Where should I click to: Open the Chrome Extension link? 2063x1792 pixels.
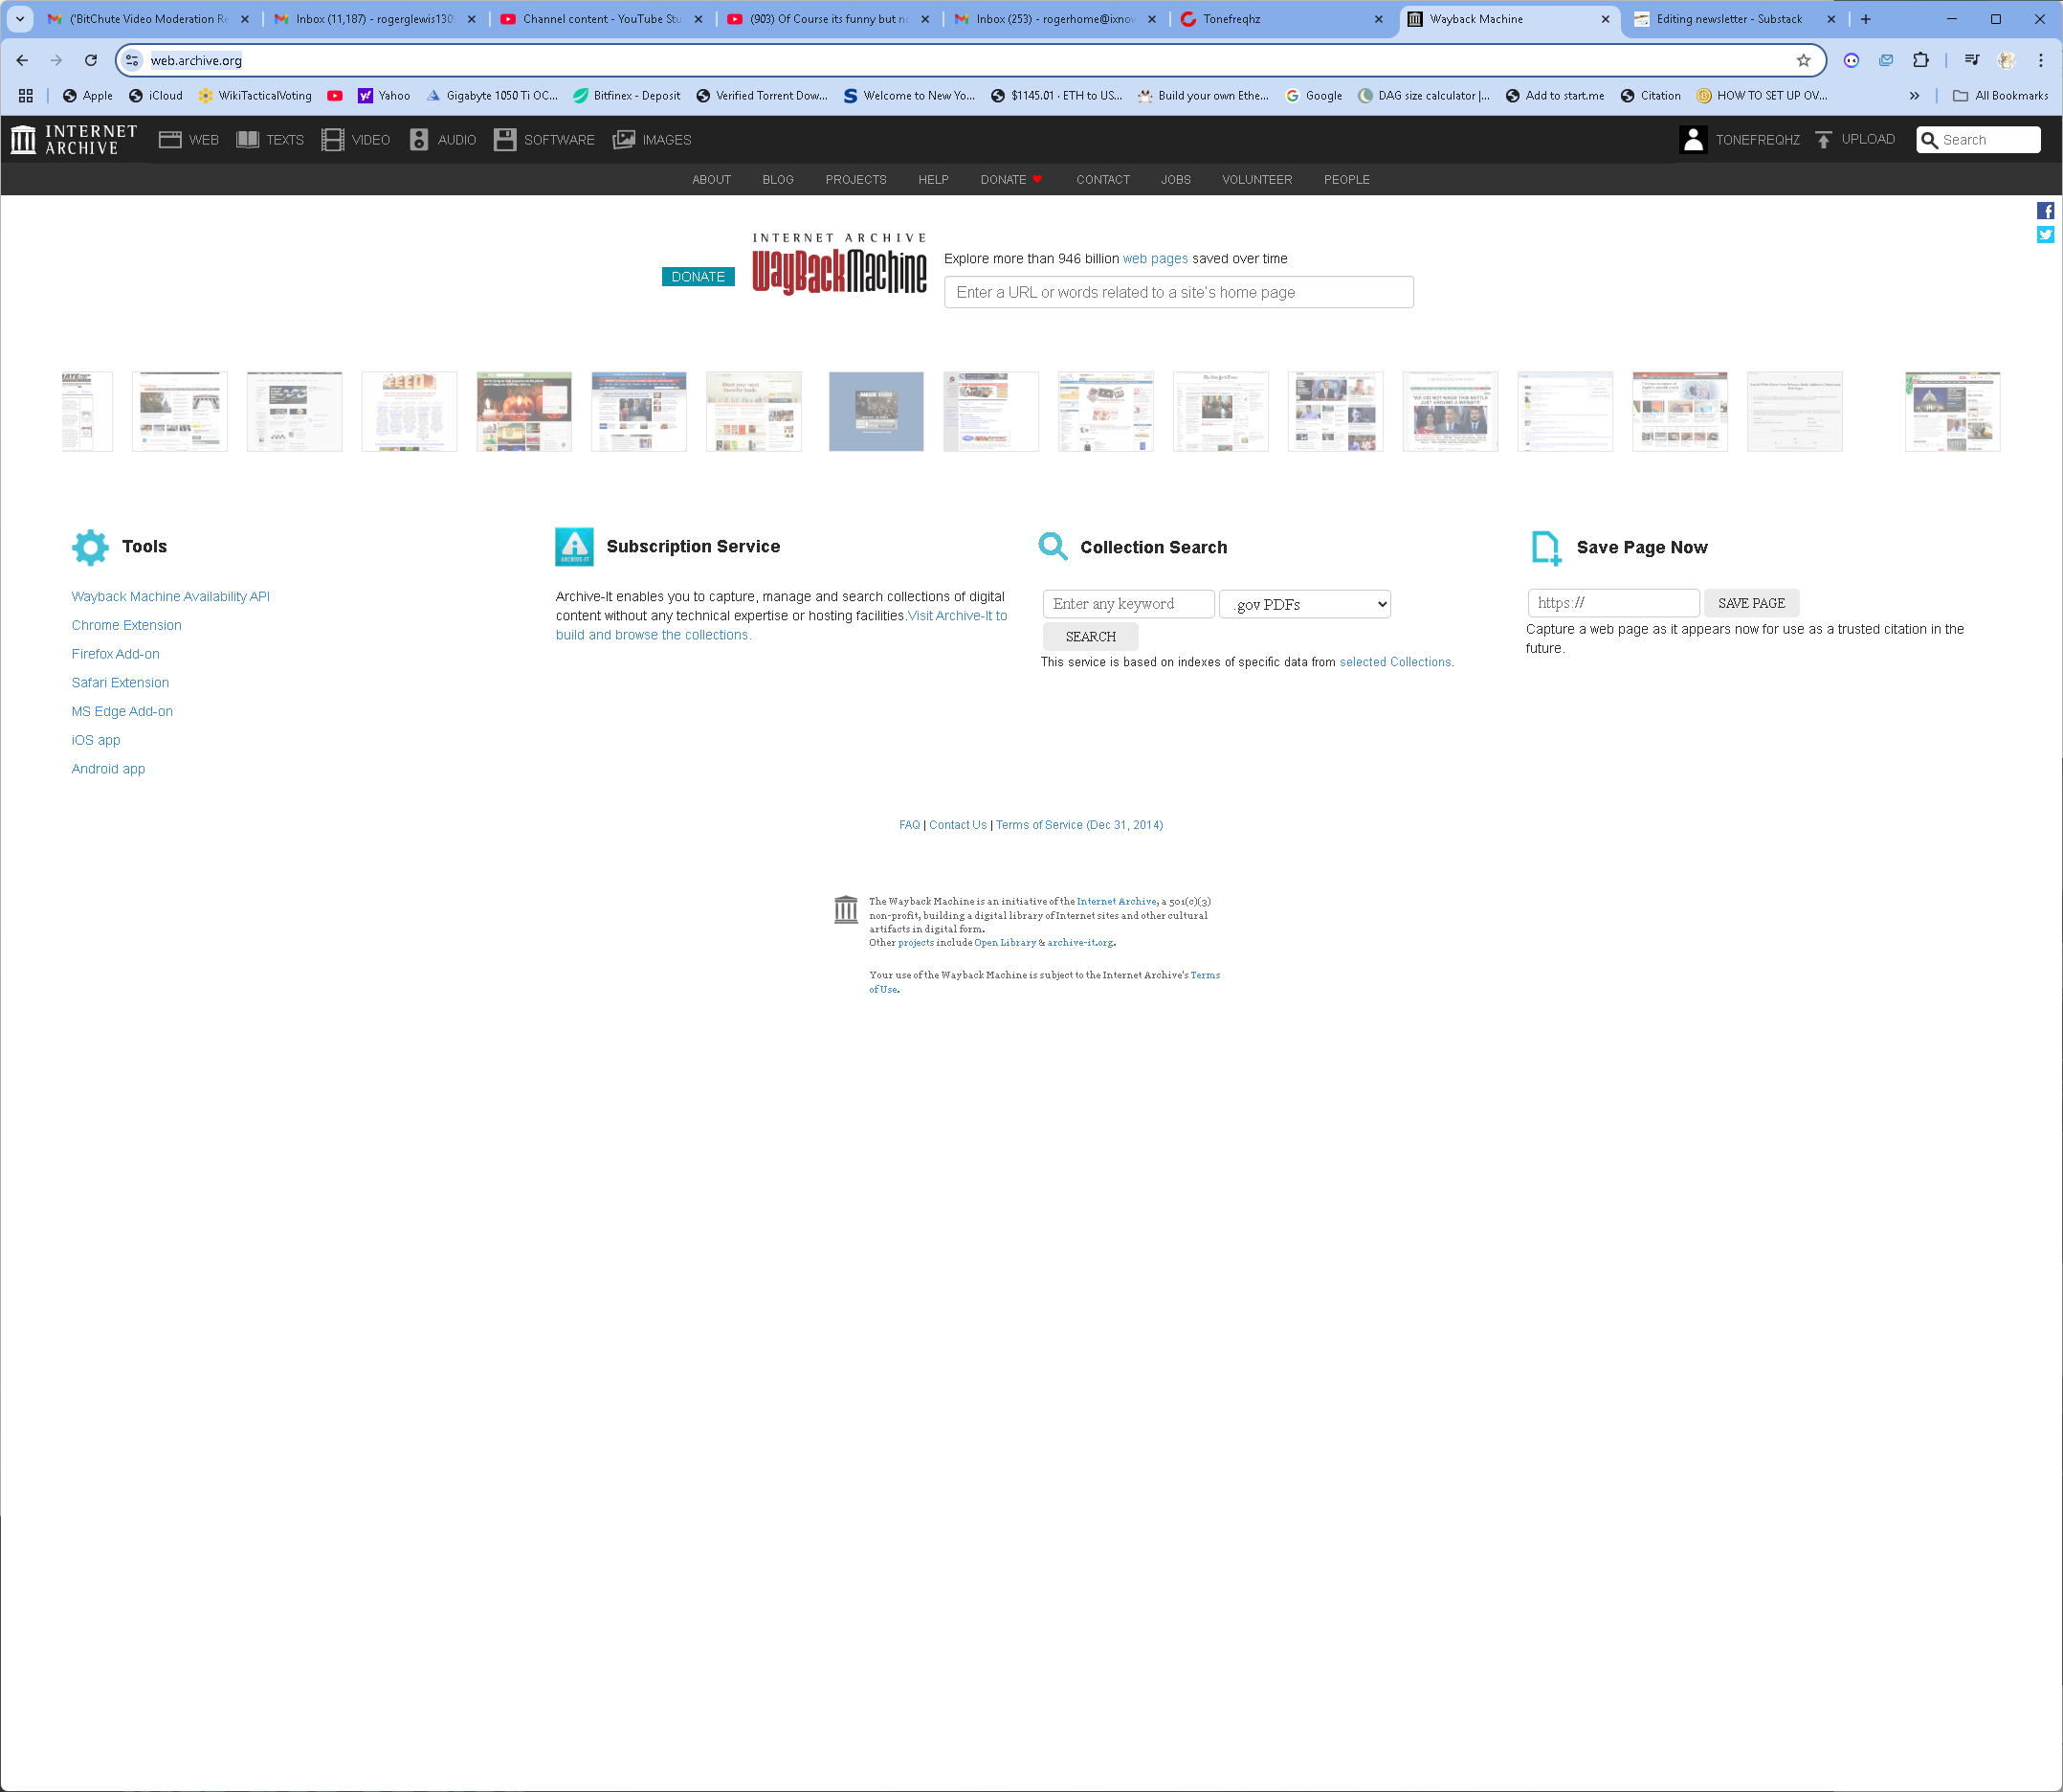pos(127,626)
